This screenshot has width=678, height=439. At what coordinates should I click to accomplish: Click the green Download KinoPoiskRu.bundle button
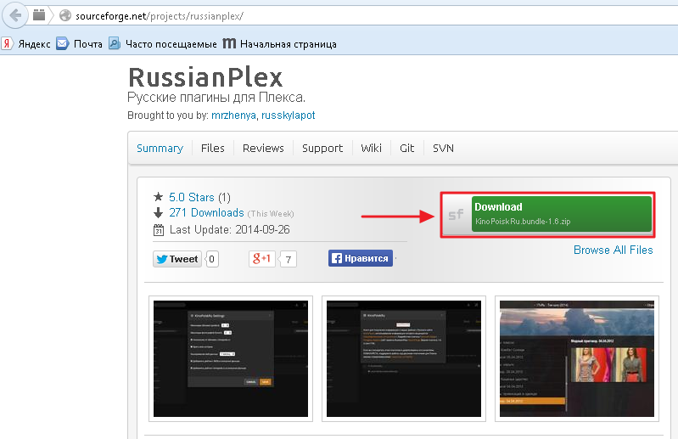coord(561,214)
